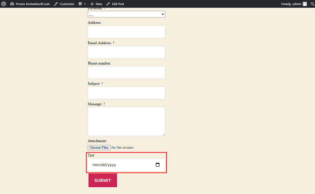Click the Choose Files button
The height and width of the screenshot is (194, 315).
pyautogui.click(x=99, y=147)
